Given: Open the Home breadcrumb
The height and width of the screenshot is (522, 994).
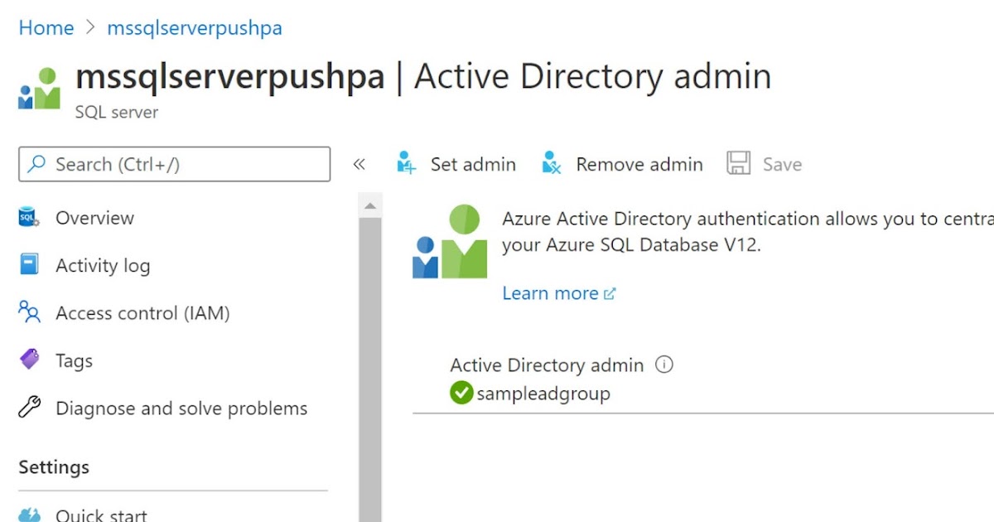Looking at the screenshot, I should pyautogui.click(x=46, y=27).
